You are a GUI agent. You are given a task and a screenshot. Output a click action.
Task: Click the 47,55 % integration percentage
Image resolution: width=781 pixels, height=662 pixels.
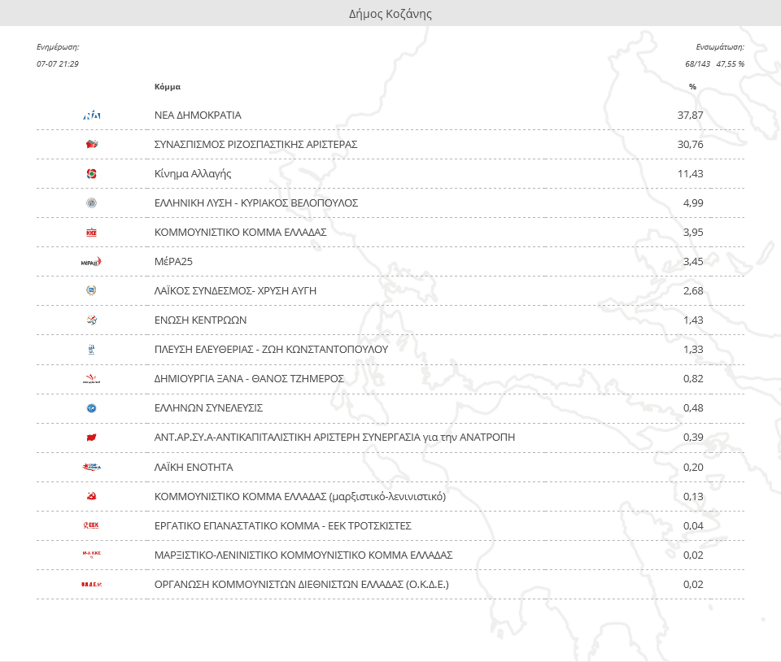click(731, 63)
